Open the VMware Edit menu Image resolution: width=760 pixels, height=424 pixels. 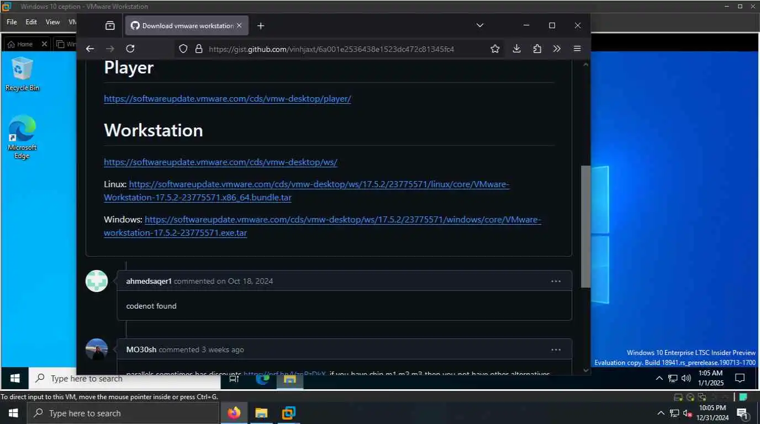coord(31,22)
